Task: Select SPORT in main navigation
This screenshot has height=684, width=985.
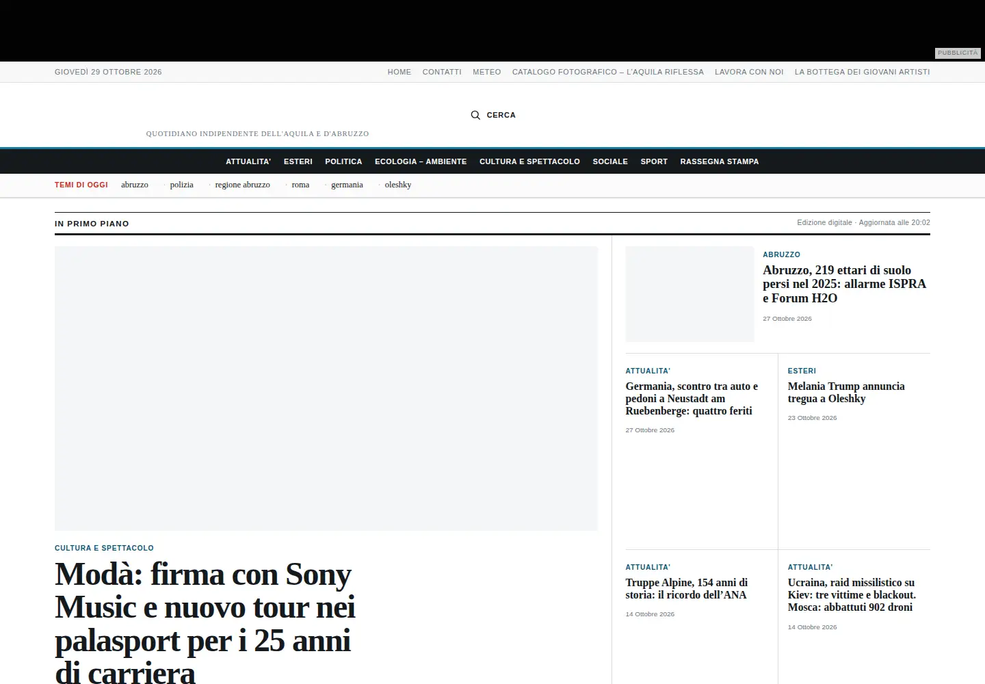Action: click(654, 161)
